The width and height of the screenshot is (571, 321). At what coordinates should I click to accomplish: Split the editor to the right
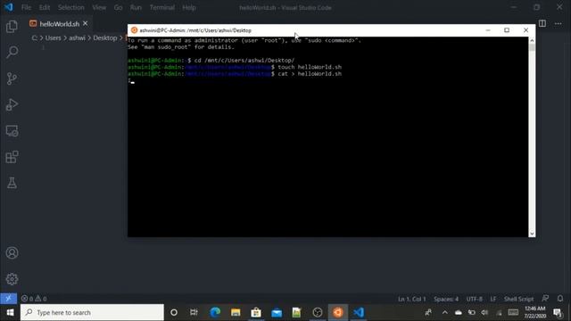(x=542, y=24)
